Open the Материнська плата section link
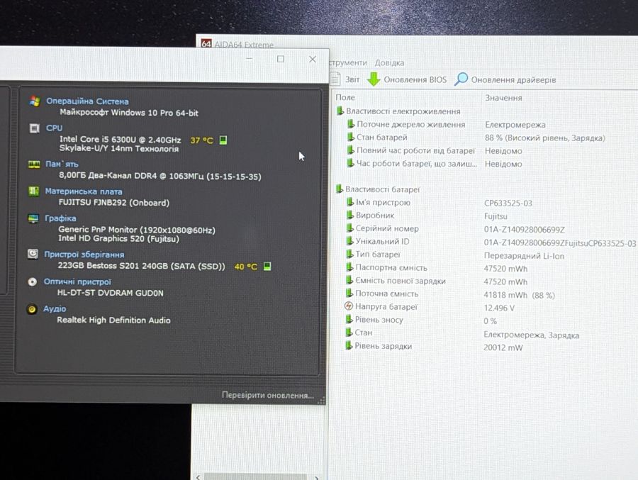Screen dimensions: 638x480 coord(84,191)
